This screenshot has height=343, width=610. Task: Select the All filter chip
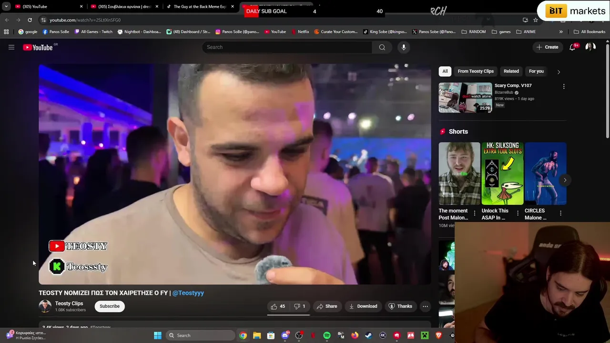click(445, 71)
